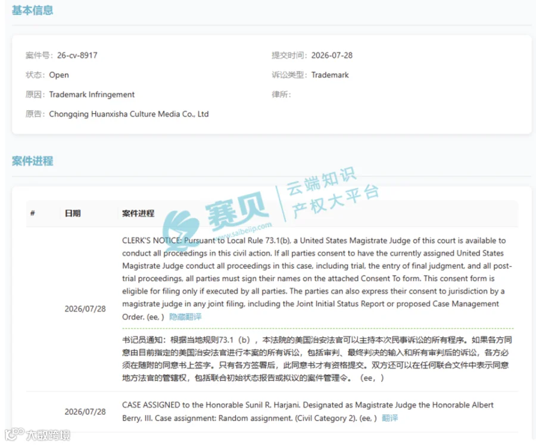Click the 律所 label
Viewport: 536px width, 445px height.
pyautogui.click(x=281, y=94)
